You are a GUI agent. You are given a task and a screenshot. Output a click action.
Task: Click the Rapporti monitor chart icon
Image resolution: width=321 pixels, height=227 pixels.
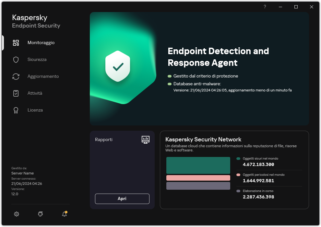[x=146, y=139]
